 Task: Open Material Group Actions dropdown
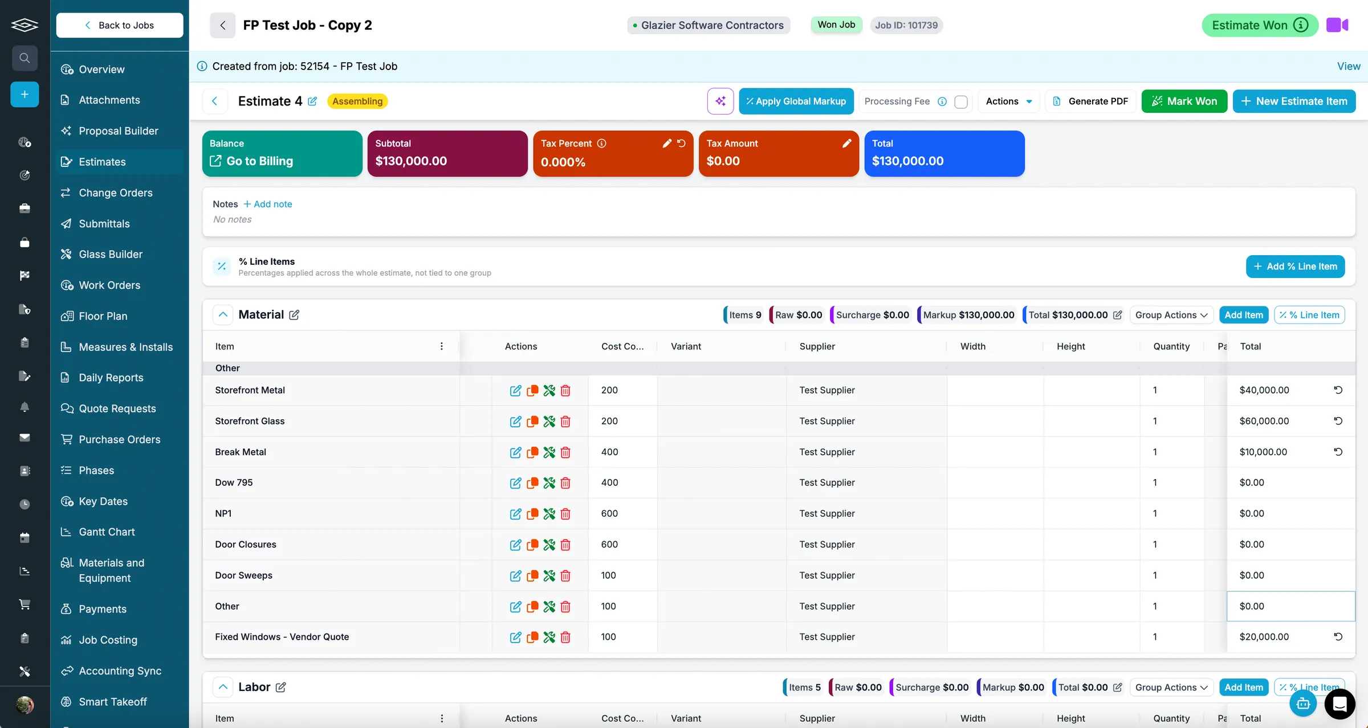click(x=1171, y=315)
